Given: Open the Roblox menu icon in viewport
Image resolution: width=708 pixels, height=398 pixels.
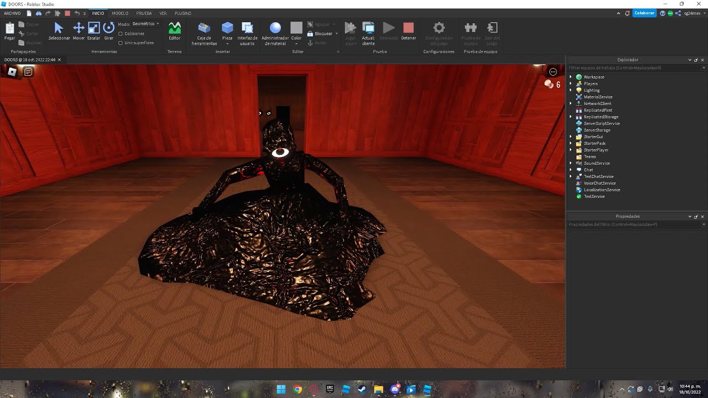Looking at the screenshot, I should [12, 72].
